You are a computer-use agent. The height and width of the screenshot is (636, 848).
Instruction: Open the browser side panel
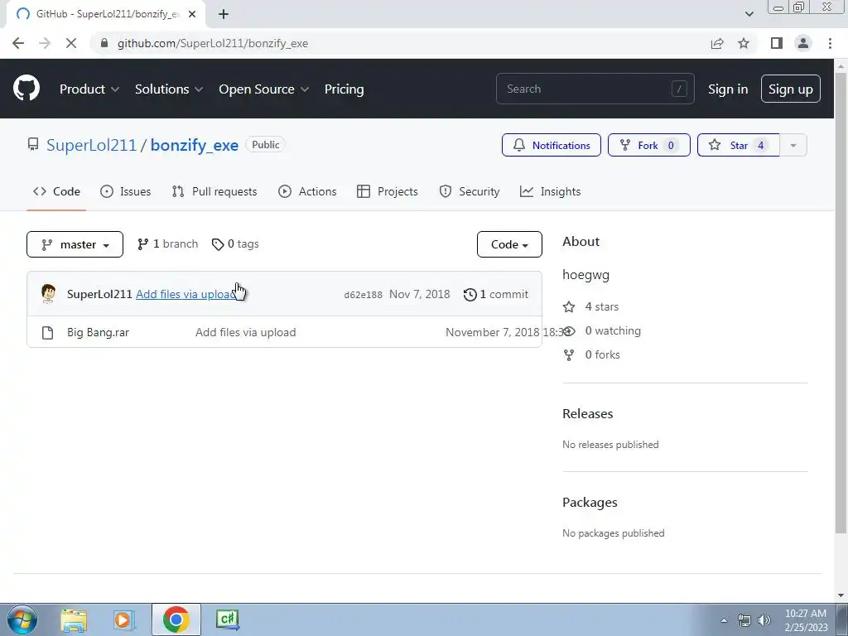[x=777, y=43]
